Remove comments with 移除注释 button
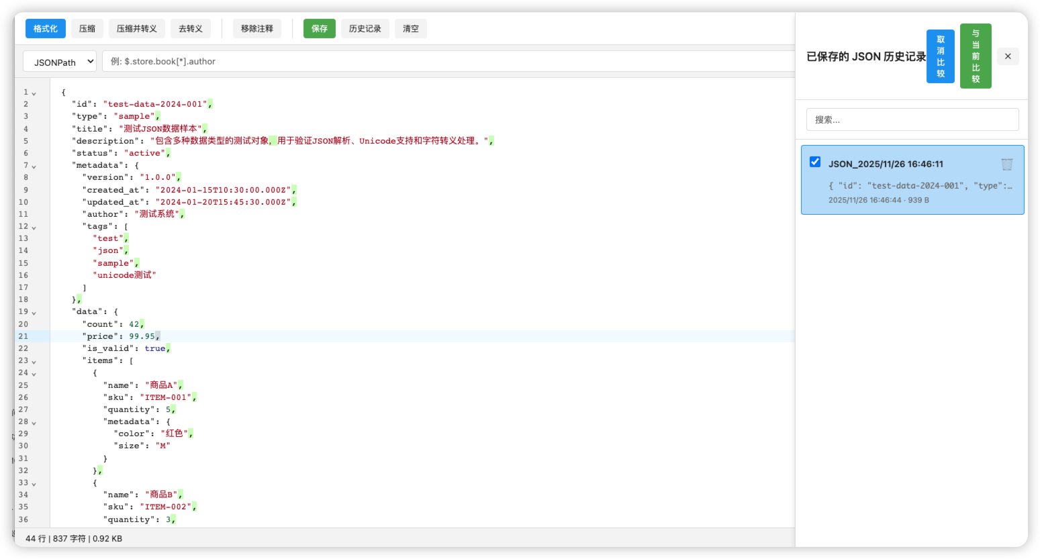Screen dimensions: 1040x559 coord(257,29)
